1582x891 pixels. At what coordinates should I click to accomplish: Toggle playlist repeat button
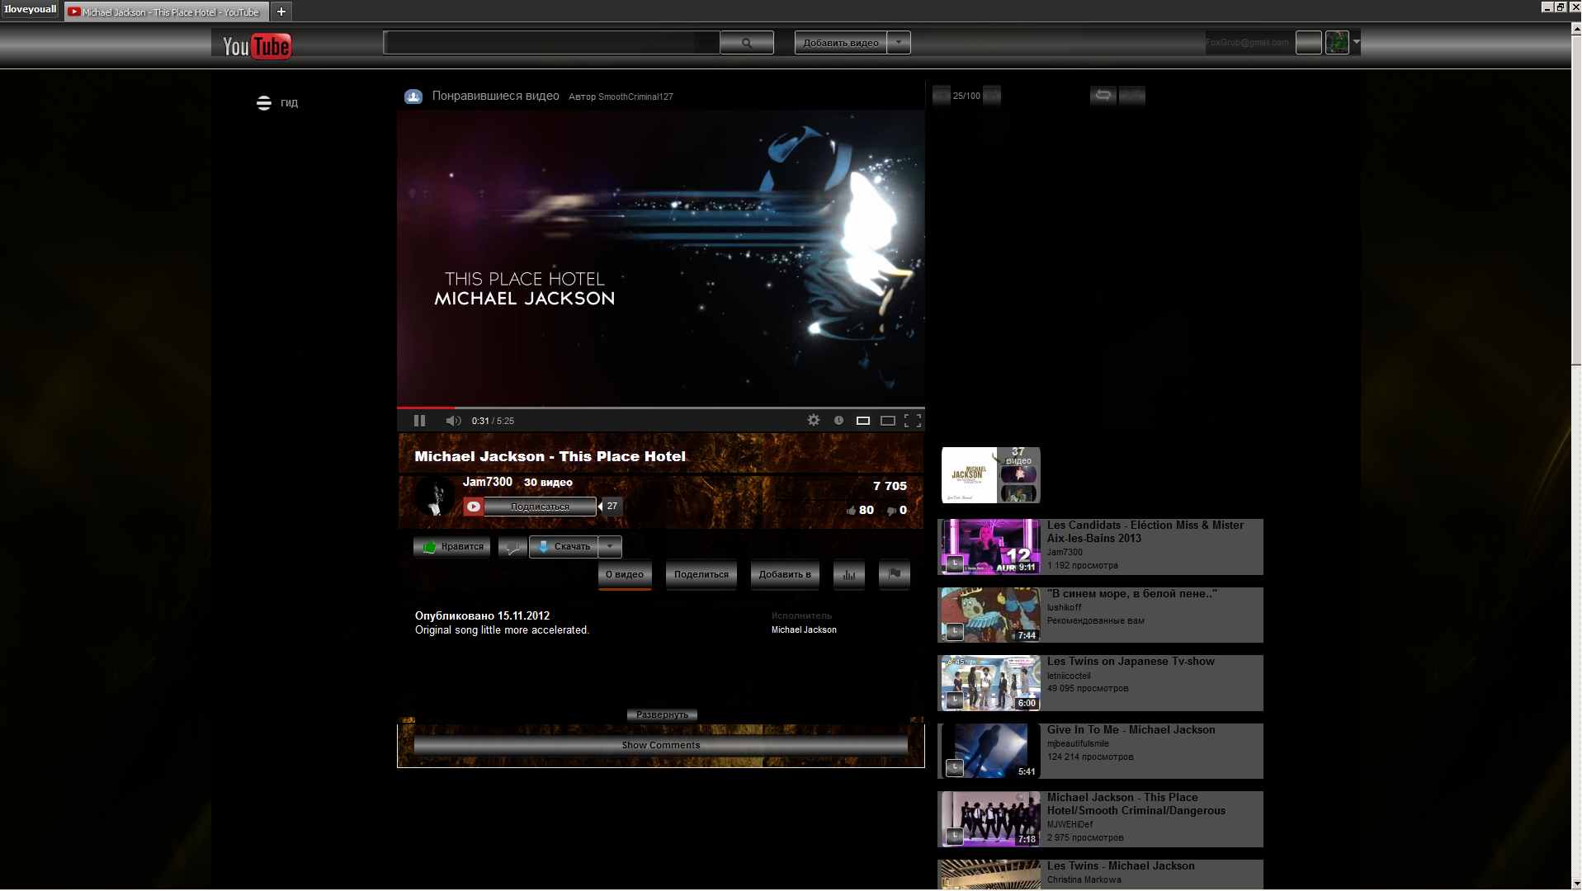(x=1103, y=96)
